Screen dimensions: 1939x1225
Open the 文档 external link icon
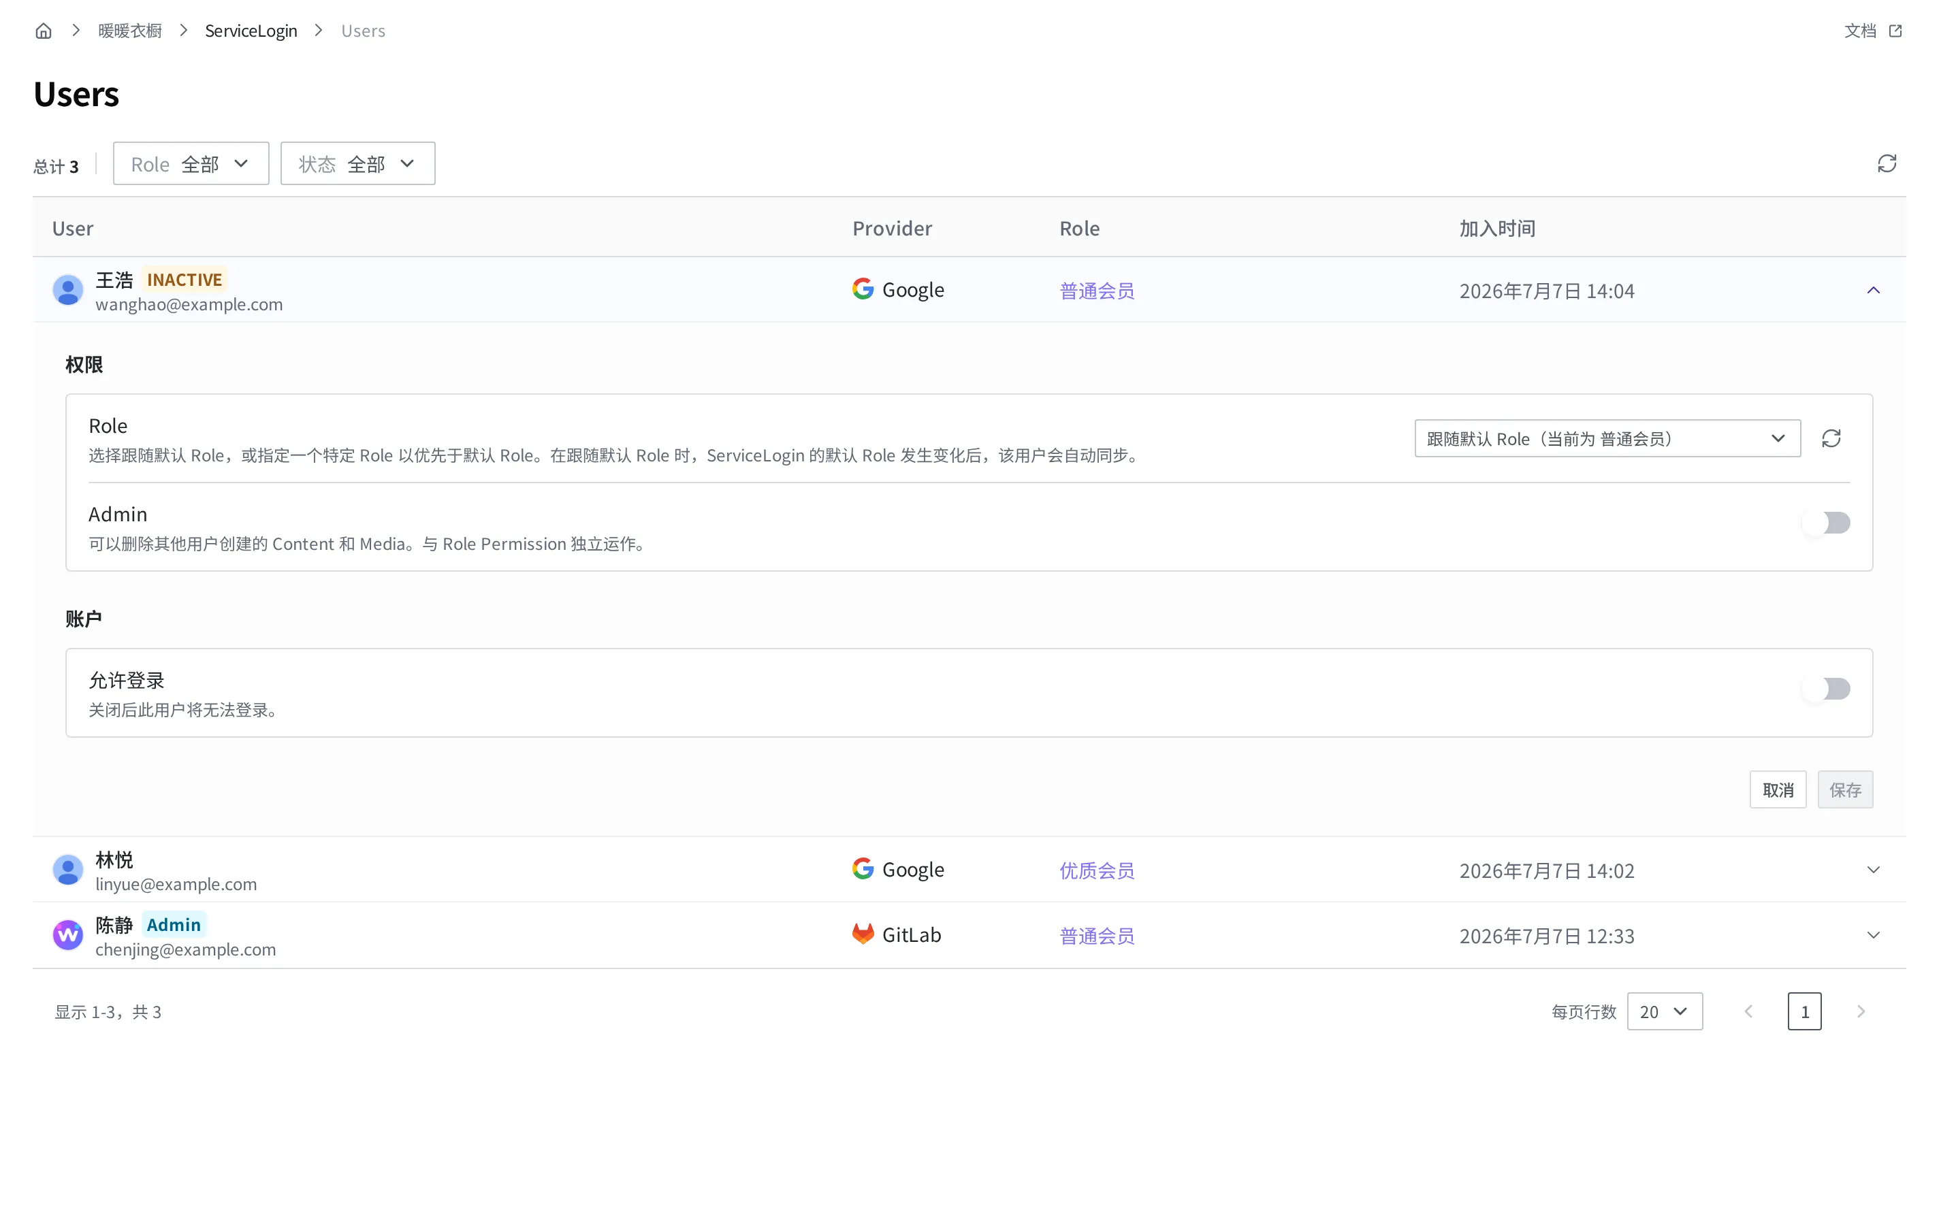pyautogui.click(x=1895, y=31)
